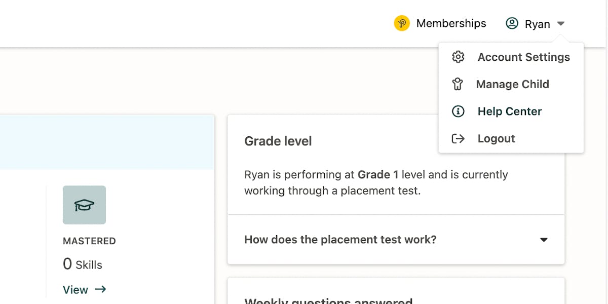Open the Memberships link
This screenshot has height=304, width=608.
pyautogui.click(x=451, y=23)
